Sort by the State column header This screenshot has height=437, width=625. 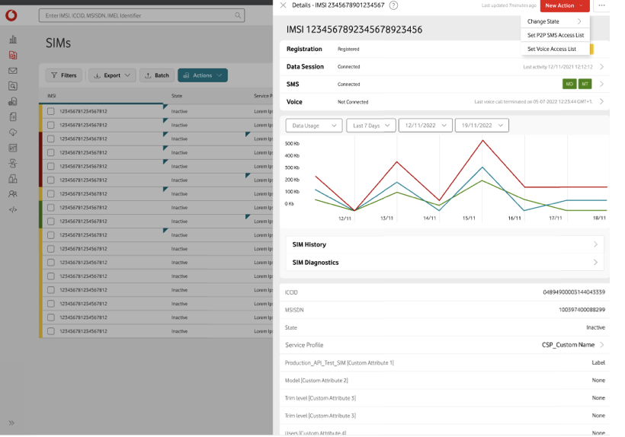coord(177,96)
